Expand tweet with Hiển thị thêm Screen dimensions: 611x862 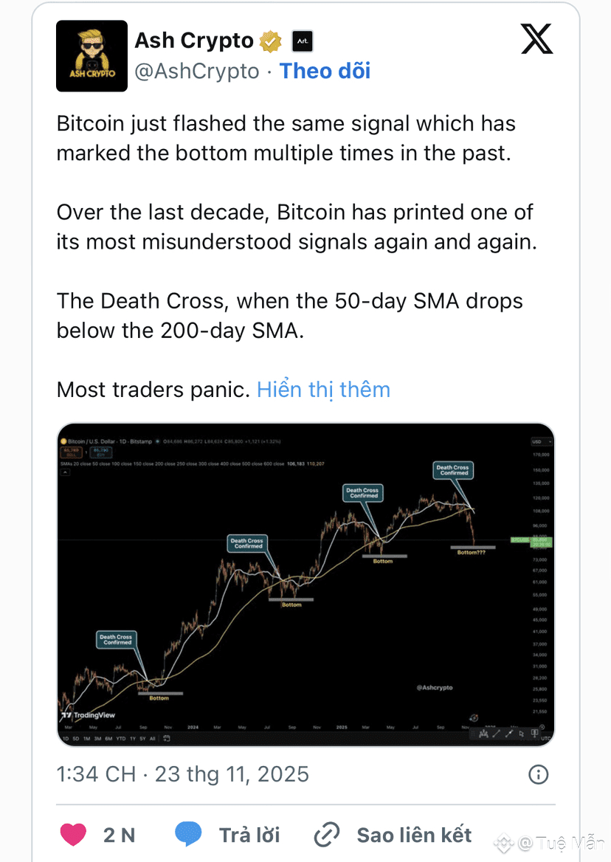point(323,390)
